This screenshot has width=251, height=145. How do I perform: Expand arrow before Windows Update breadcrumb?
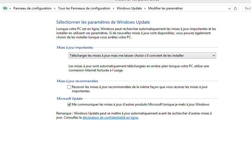[x=113, y=8]
